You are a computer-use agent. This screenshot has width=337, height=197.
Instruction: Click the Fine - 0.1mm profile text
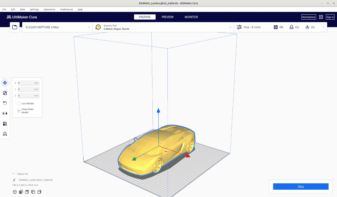[252, 27]
